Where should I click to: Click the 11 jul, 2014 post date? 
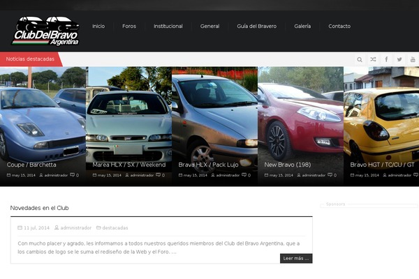click(36, 228)
